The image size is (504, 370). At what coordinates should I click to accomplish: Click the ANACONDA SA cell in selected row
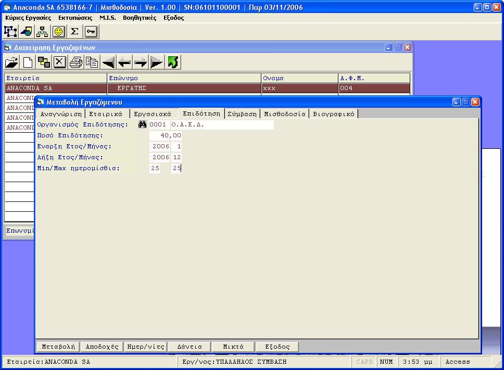[56, 88]
